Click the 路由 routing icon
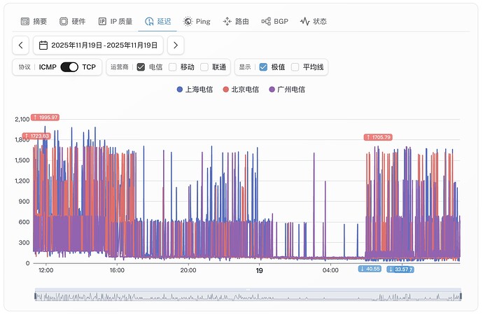 point(227,22)
